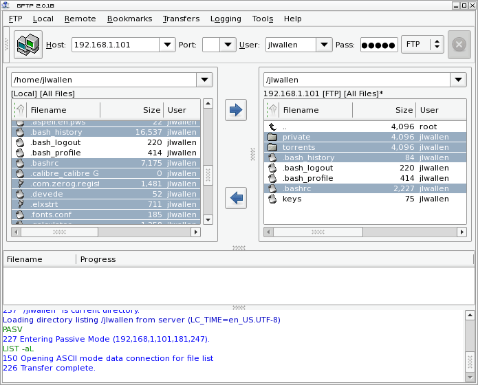
Task: Change the FTP protocol selector
Action: click(x=422, y=45)
